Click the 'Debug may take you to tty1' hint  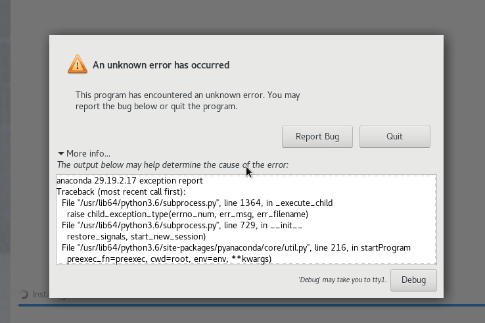tap(342, 280)
